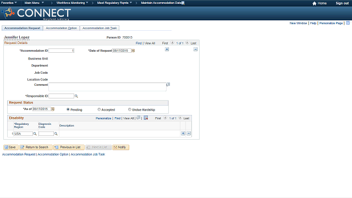Zoom Disability grid in new window
Viewport: 352px width, 198px height.
point(138,118)
